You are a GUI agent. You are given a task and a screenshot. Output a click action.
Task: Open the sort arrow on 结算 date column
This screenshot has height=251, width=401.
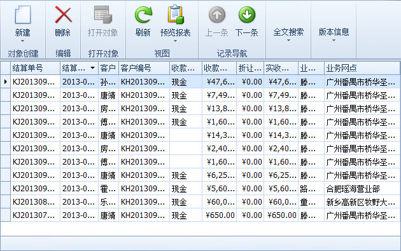coord(92,68)
